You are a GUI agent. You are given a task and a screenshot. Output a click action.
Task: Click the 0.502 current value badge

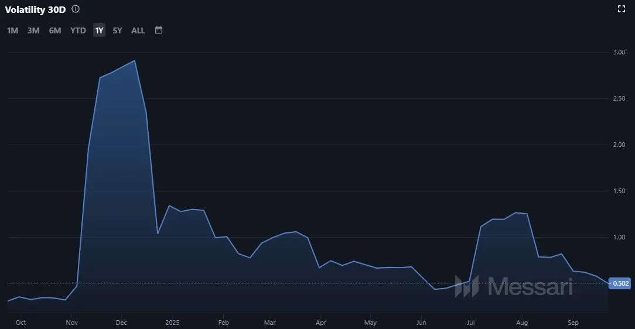click(620, 283)
